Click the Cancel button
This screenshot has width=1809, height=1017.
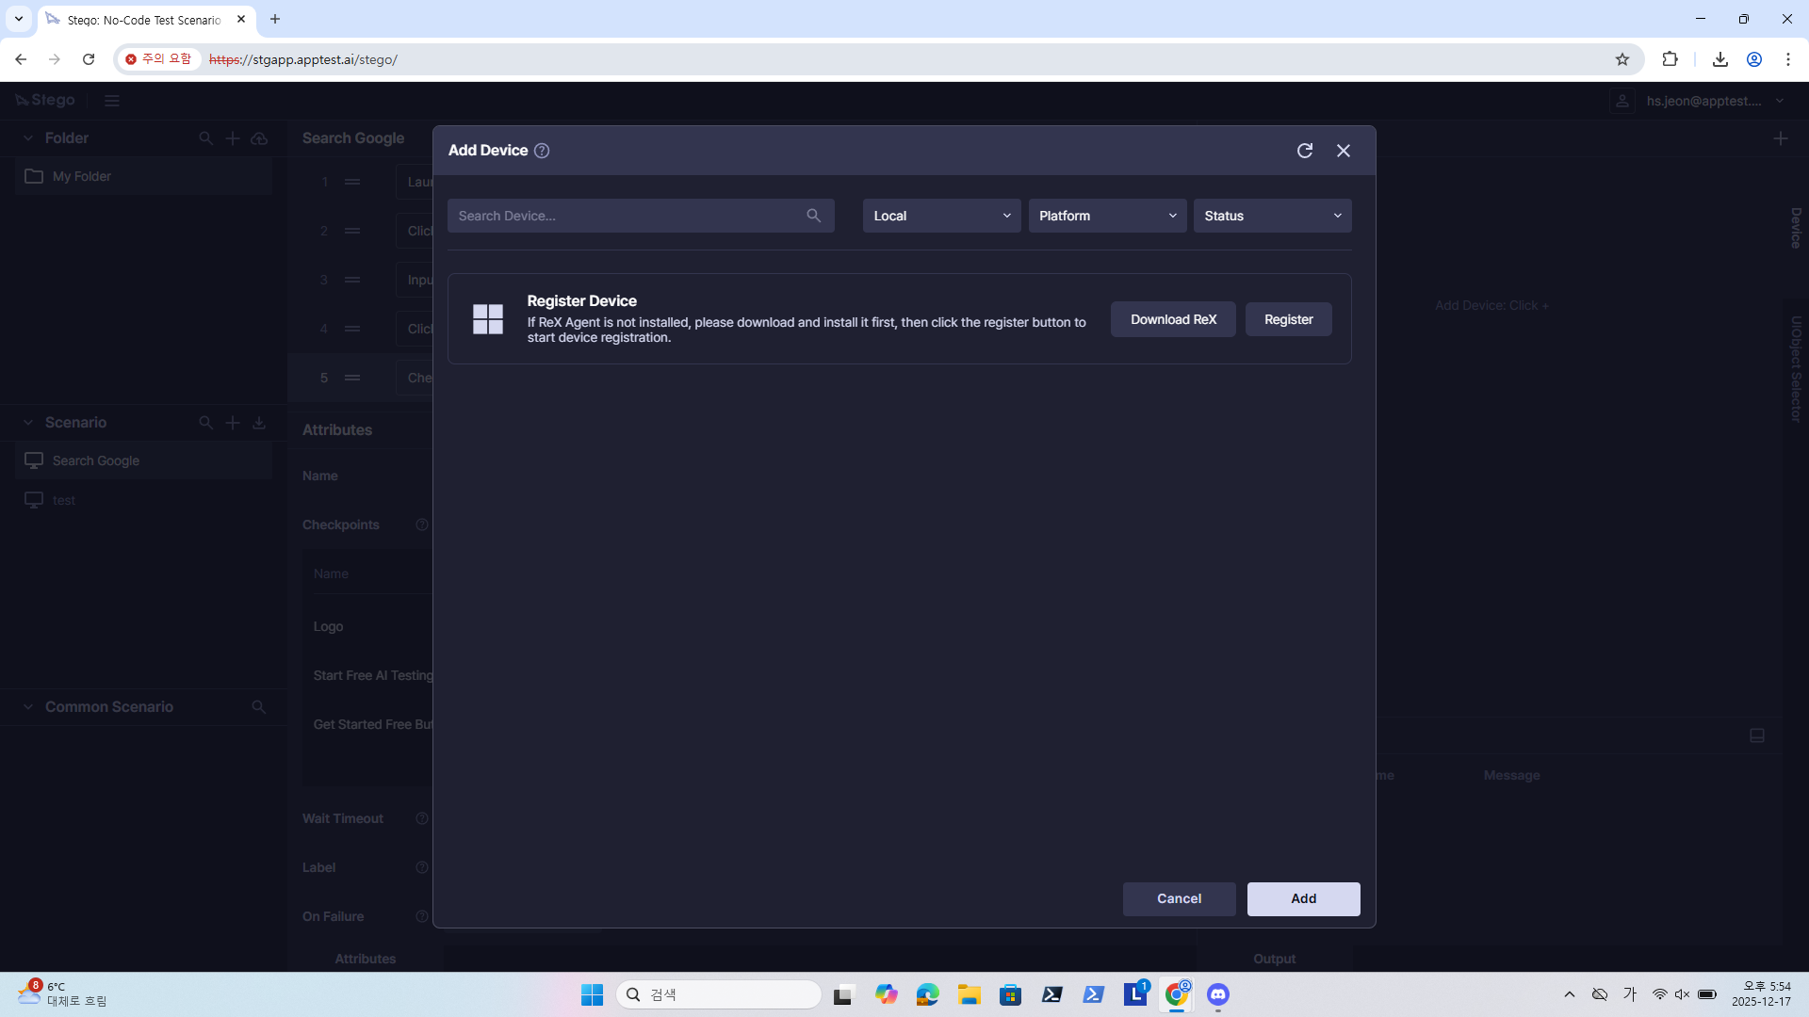point(1179,898)
